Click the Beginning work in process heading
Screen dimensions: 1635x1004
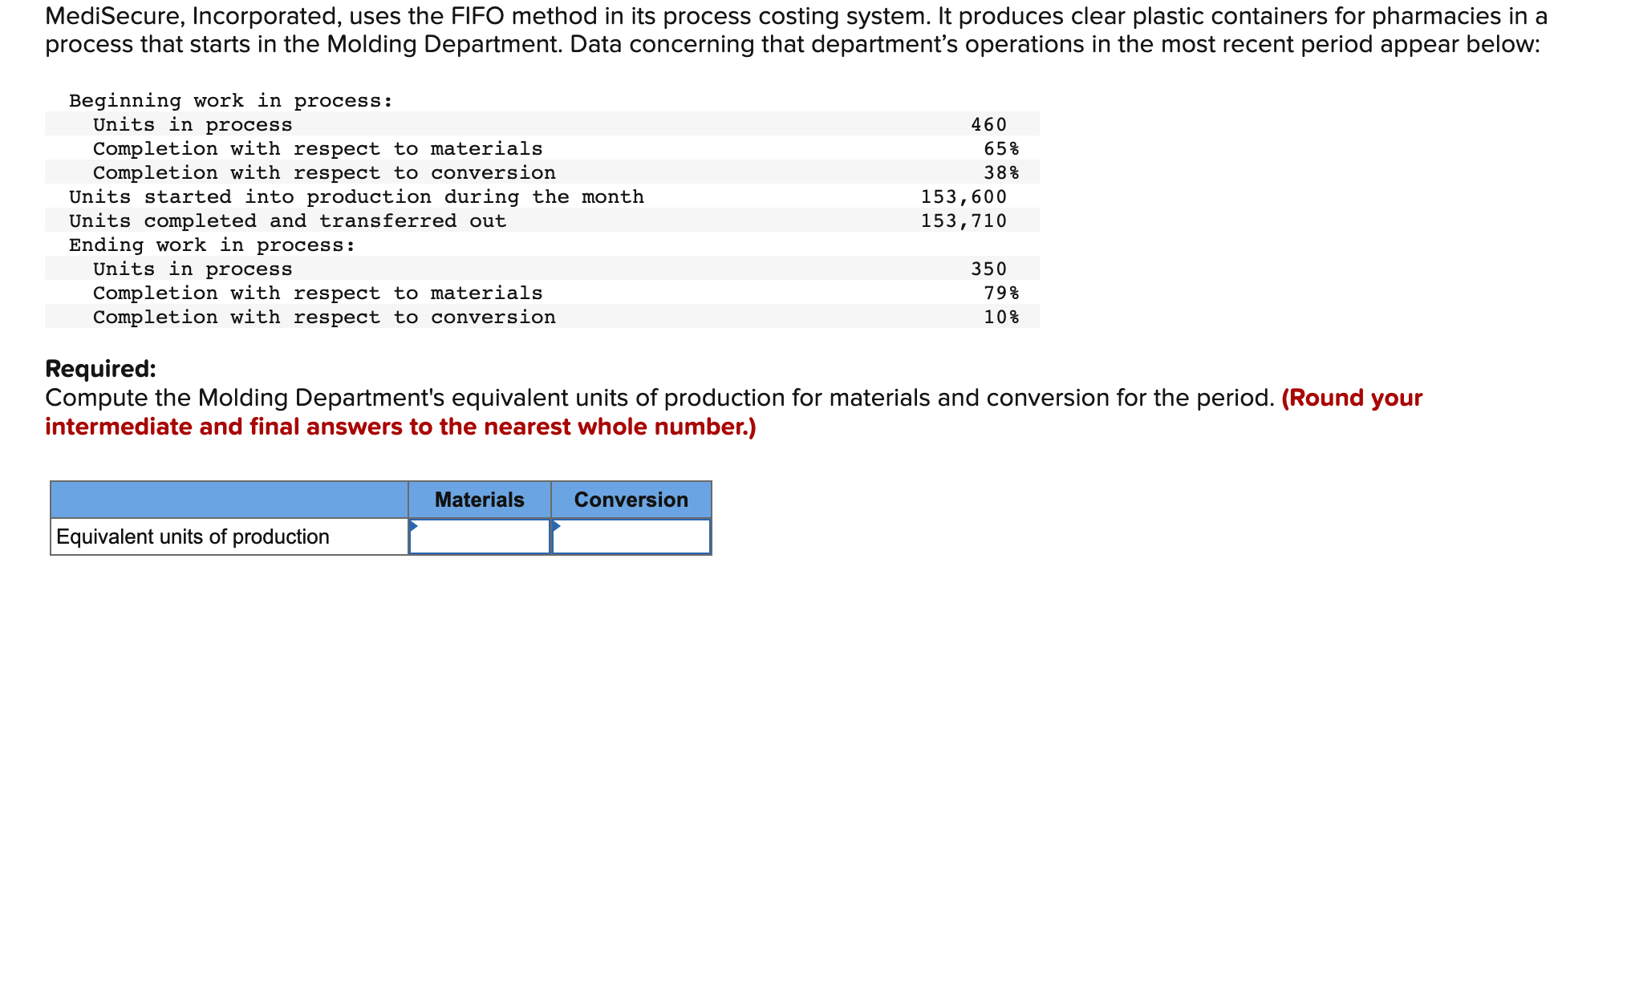point(229,100)
